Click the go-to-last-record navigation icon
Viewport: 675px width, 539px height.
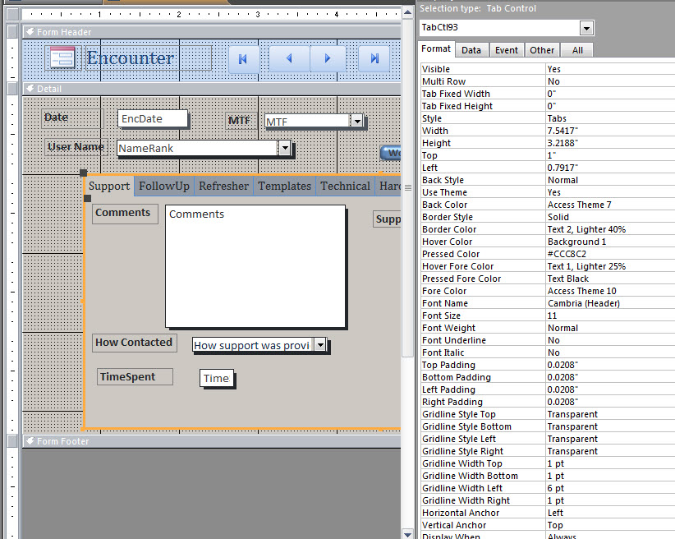[374, 58]
